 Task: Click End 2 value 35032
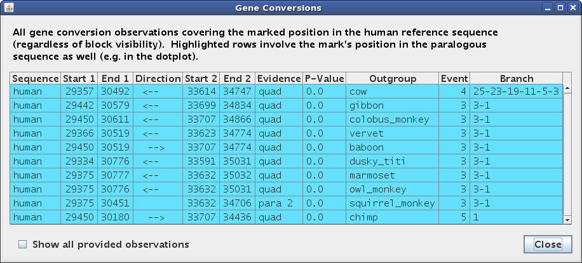(x=237, y=175)
